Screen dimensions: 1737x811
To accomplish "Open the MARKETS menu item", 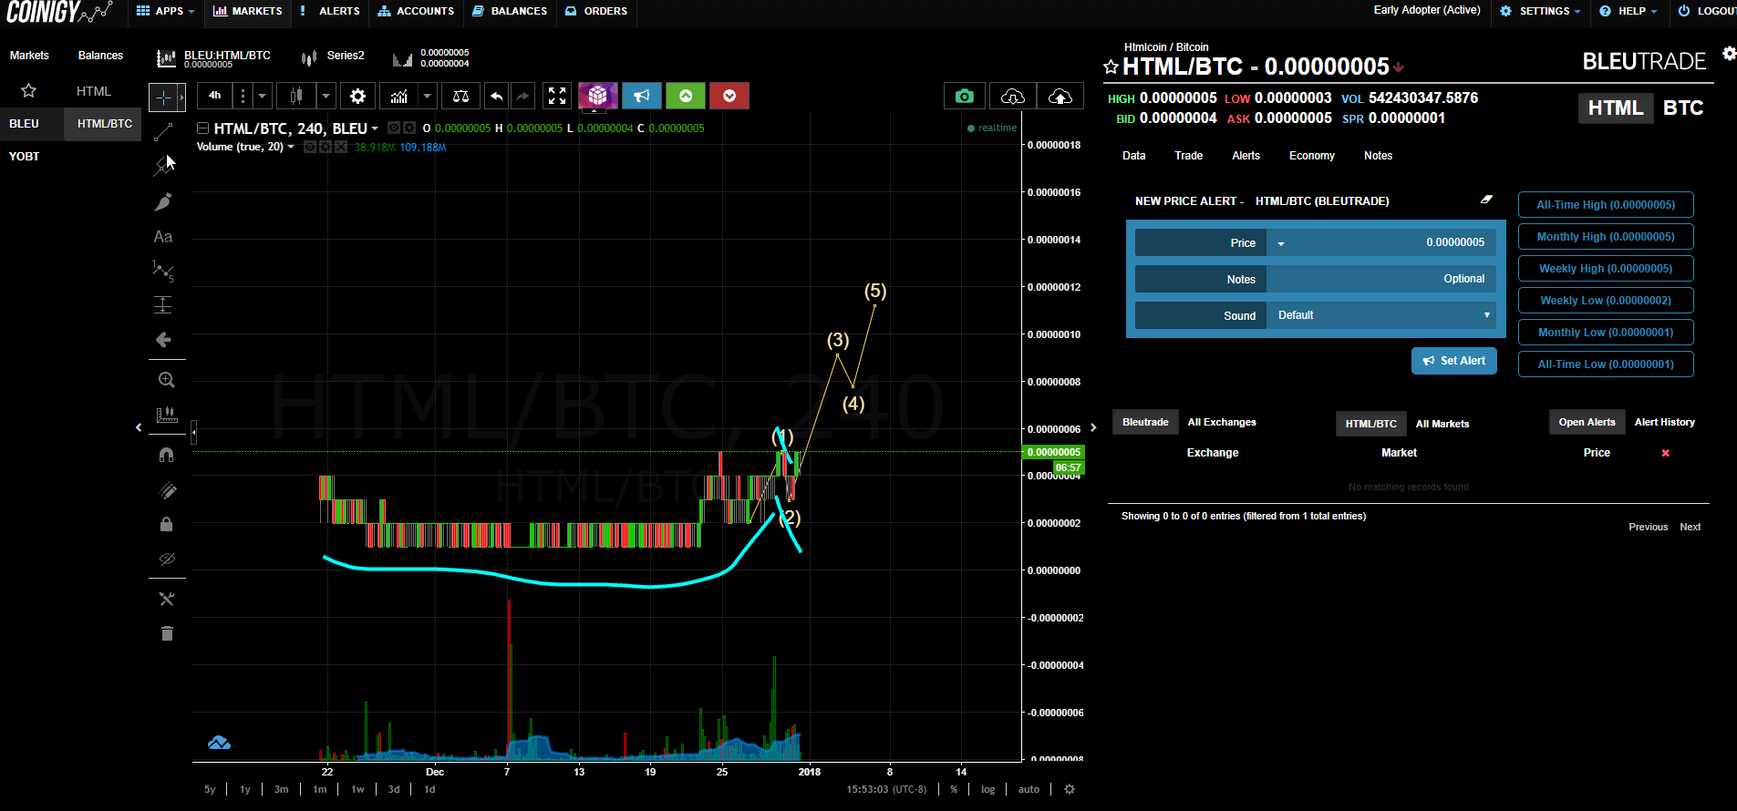I will pos(247,11).
